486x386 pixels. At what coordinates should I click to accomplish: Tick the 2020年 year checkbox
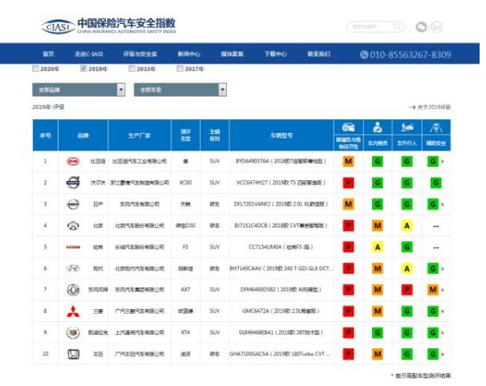35,70
